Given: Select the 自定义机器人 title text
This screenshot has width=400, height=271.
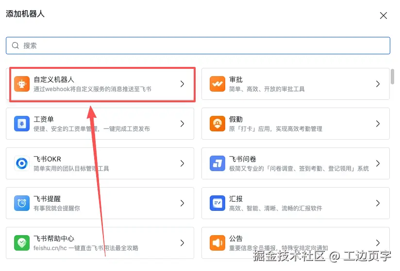Looking at the screenshot, I should [x=54, y=80].
